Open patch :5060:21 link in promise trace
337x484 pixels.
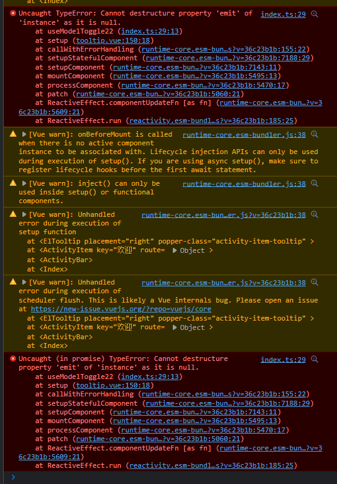pyautogui.click(x=158, y=439)
